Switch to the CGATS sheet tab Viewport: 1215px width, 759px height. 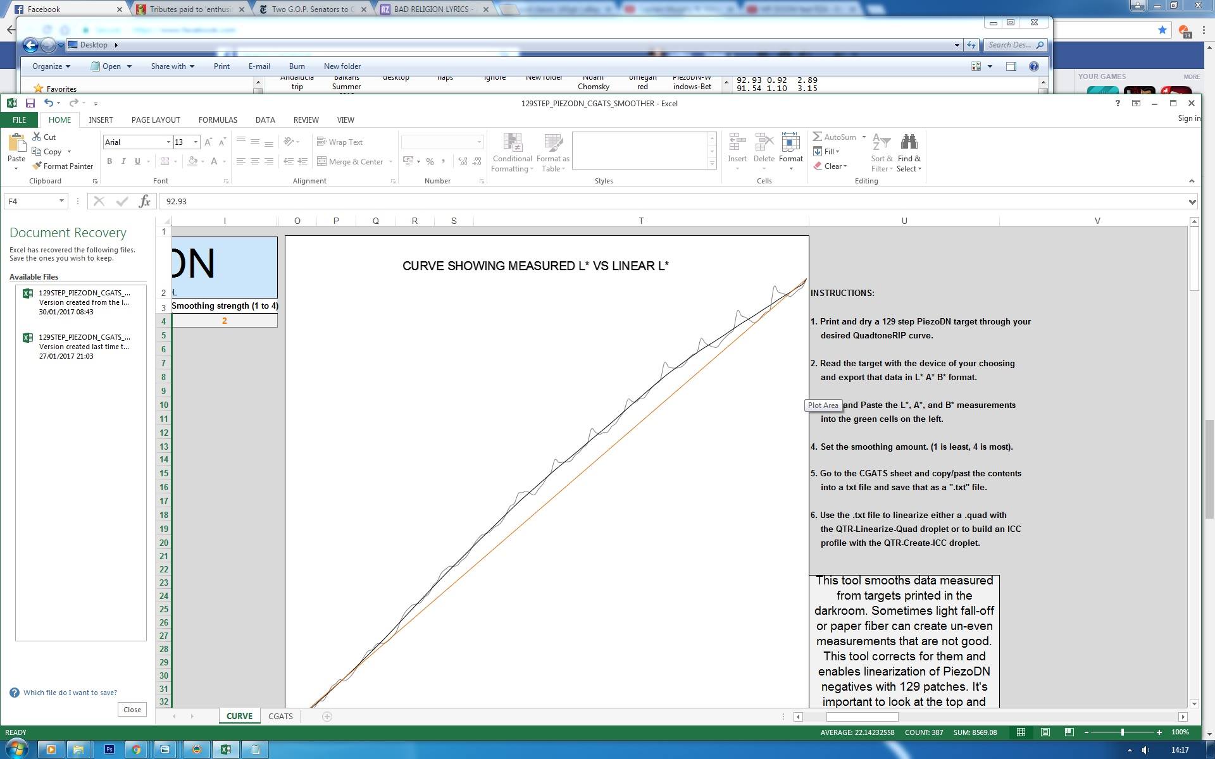tap(280, 716)
